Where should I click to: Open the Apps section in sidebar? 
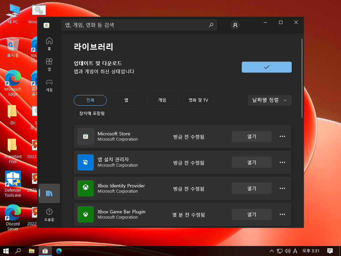[x=49, y=64]
